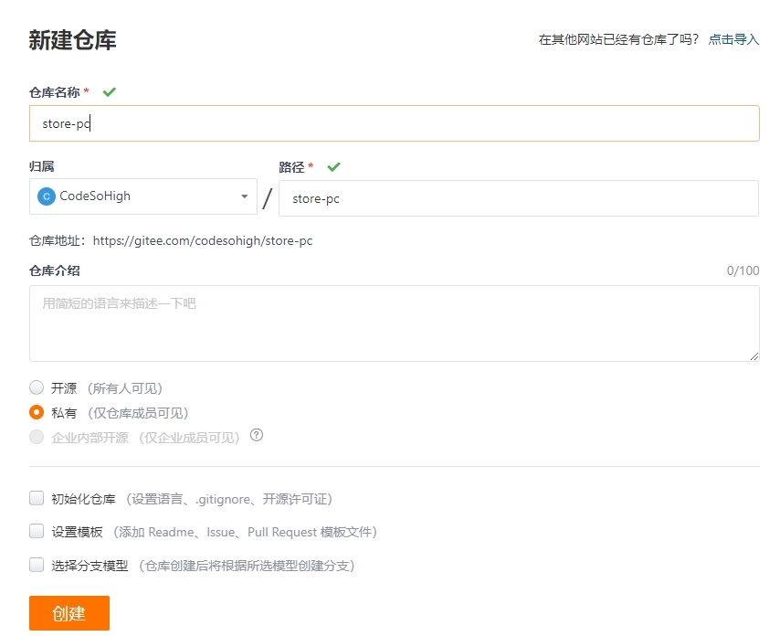Click the 0/100 character counter
Screen dimensions: 780x636
click(x=743, y=270)
